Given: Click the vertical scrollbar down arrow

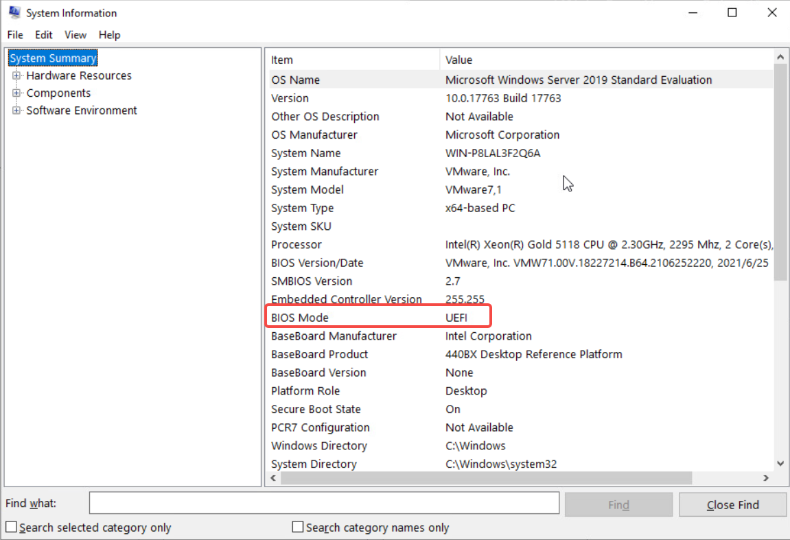Looking at the screenshot, I should tap(780, 464).
